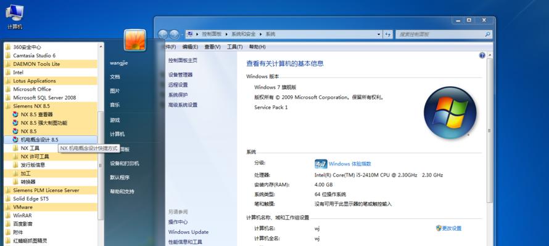
Task: Expand the DAEMON Tools Lite folder
Action: click(51, 64)
